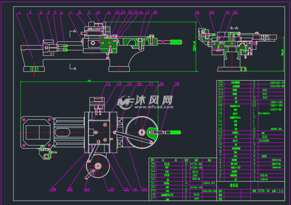Pick magenta part callout number 8

click(79, 12)
